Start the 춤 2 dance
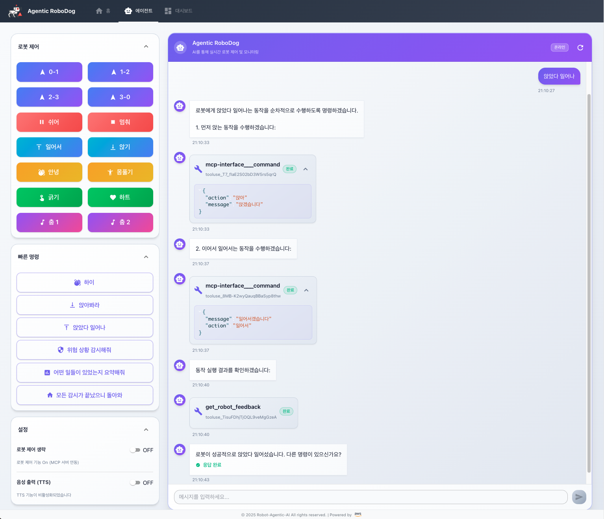The width and height of the screenshot is (604, 519). [120, 222]
